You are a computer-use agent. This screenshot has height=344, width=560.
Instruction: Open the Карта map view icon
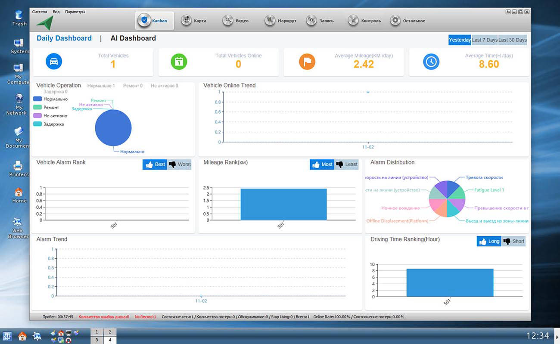tap(186, 21)
